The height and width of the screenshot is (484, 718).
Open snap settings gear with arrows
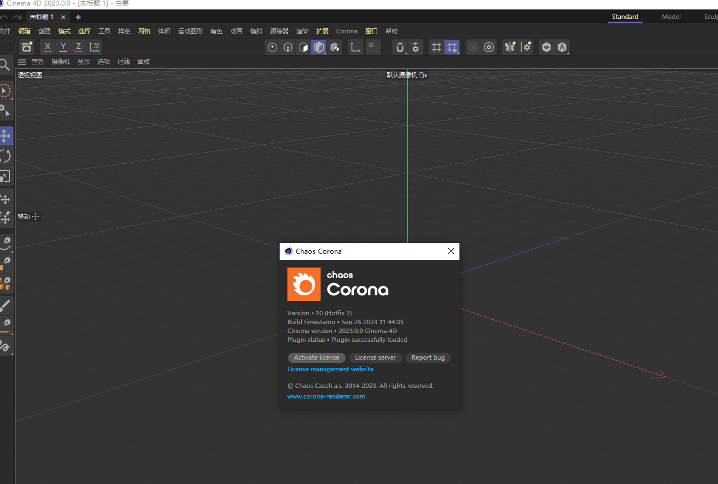point(416,47)
